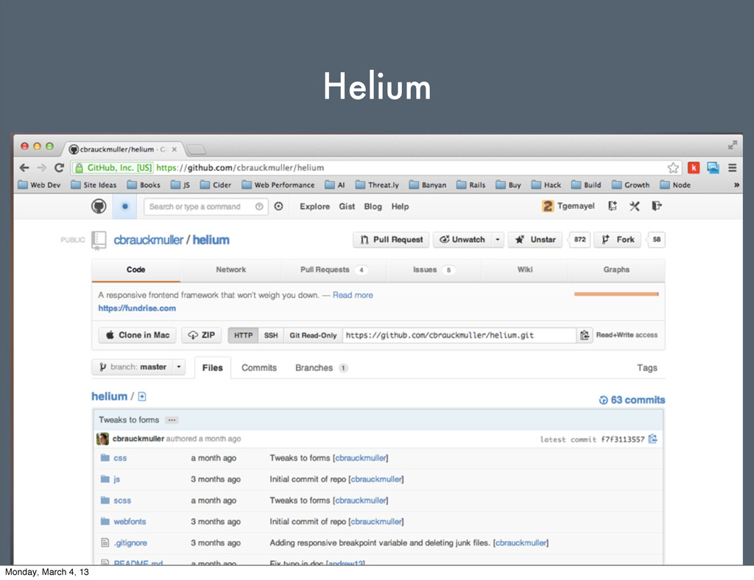Unstar the helium repository
Image resolution: width=754 pixels, height=580 pixels.
535,239
